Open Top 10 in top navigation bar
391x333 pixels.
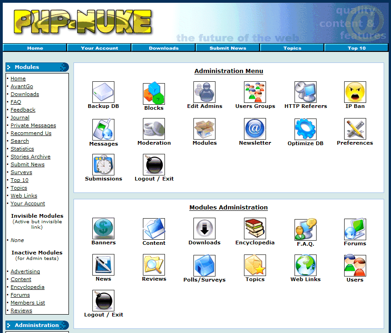click(x=357, y=48)
